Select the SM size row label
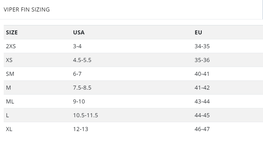This screenshot has height=146, width=263. (10, 74)
